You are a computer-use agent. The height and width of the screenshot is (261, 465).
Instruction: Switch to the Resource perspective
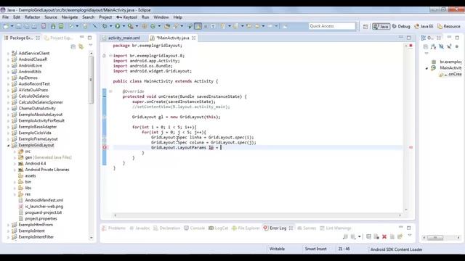449,26
